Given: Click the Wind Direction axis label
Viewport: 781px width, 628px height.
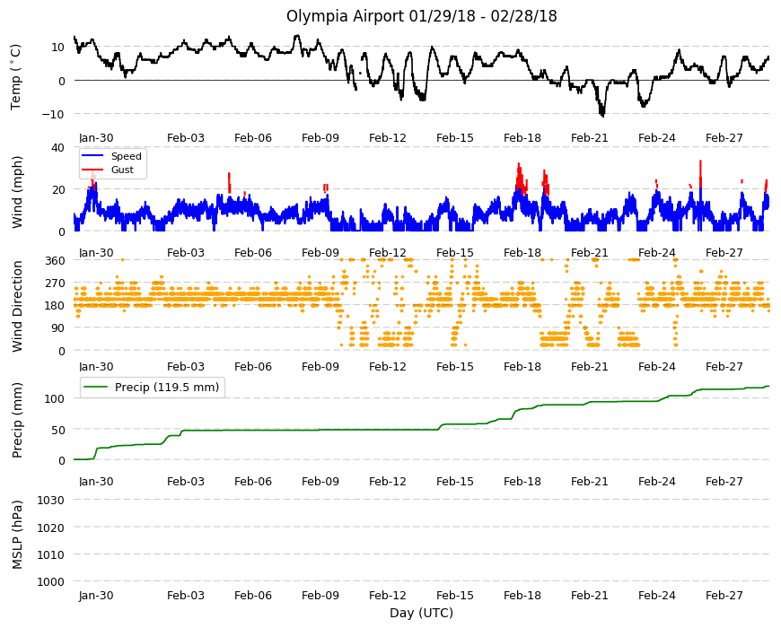Looking at the screenshot, I should click(x=17, y=306).
